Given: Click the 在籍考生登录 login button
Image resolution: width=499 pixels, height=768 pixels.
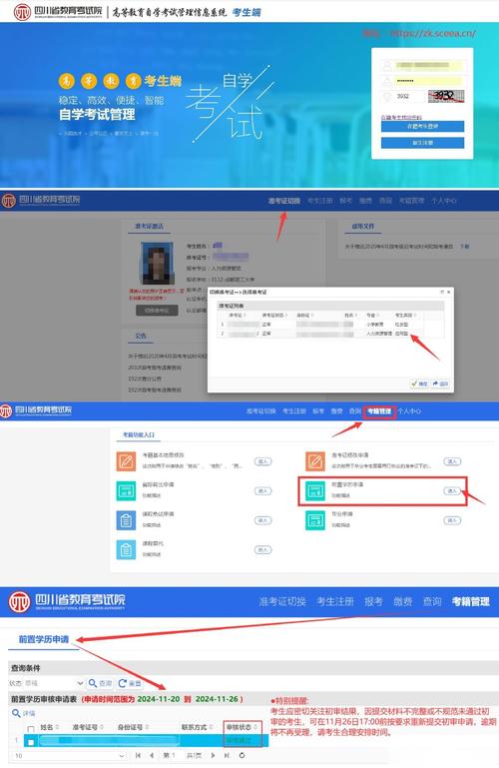Looking at the screenshot, I should coord(423,127).
